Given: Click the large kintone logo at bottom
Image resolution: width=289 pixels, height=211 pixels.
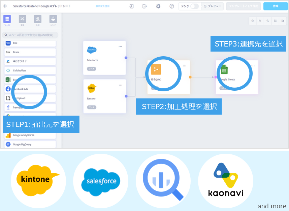Looking at the screenshot, I should click(x=38, y=180).
